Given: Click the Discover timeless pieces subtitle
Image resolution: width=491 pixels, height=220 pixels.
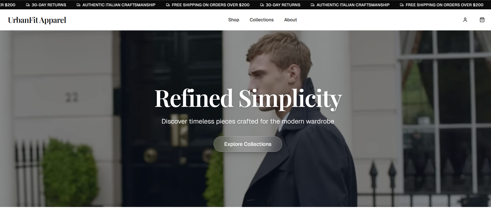Looking at the screenshot, I should [x=248, y=121].
